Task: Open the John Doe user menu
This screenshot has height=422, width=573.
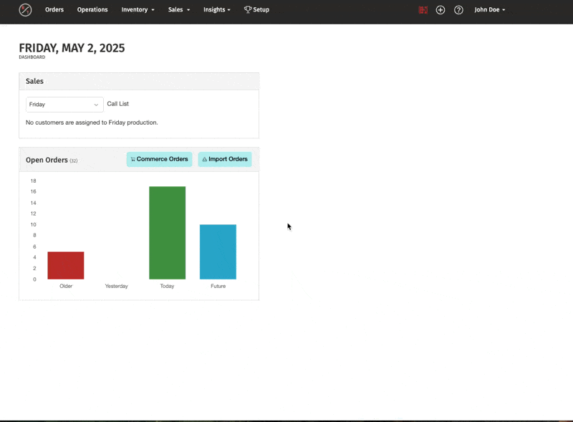Action: coord(490,10)
